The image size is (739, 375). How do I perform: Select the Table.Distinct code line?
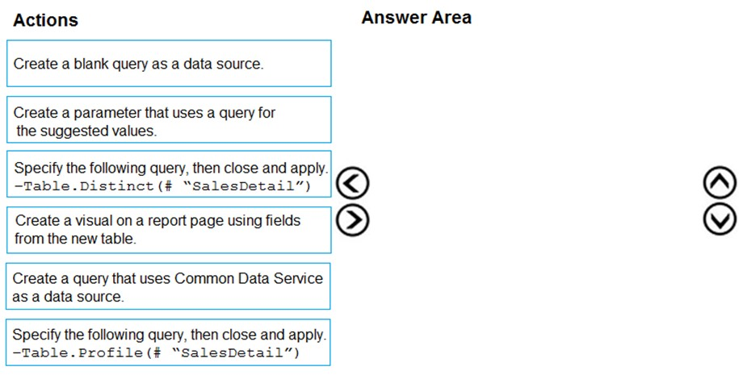162,187
